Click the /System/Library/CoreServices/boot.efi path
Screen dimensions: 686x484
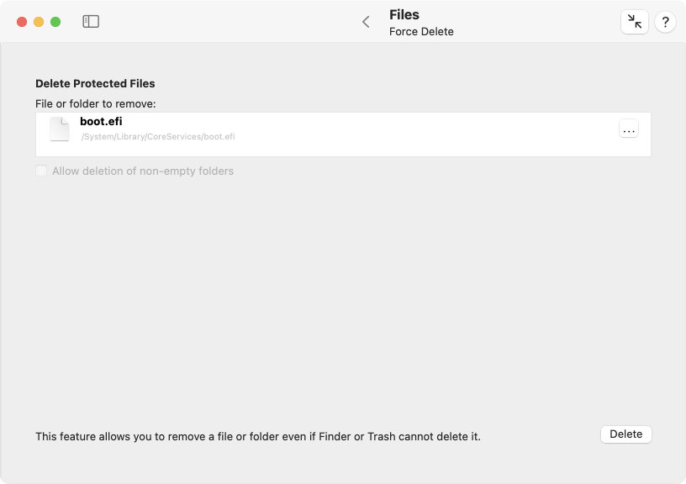158,136
